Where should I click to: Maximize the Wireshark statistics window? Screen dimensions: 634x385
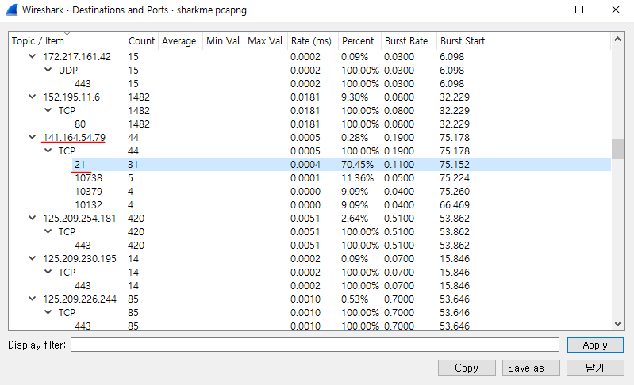[579, 10]
